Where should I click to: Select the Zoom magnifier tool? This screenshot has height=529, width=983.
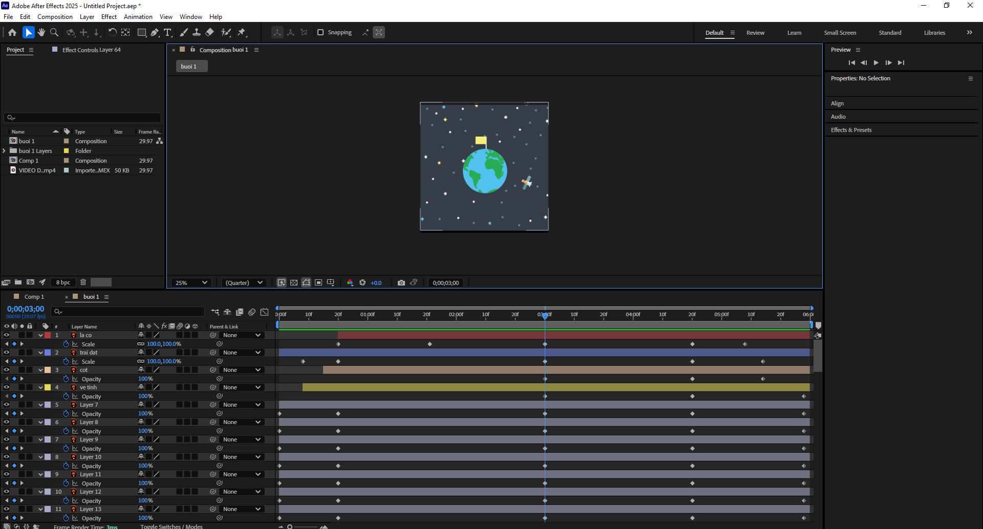coord(54,32)
